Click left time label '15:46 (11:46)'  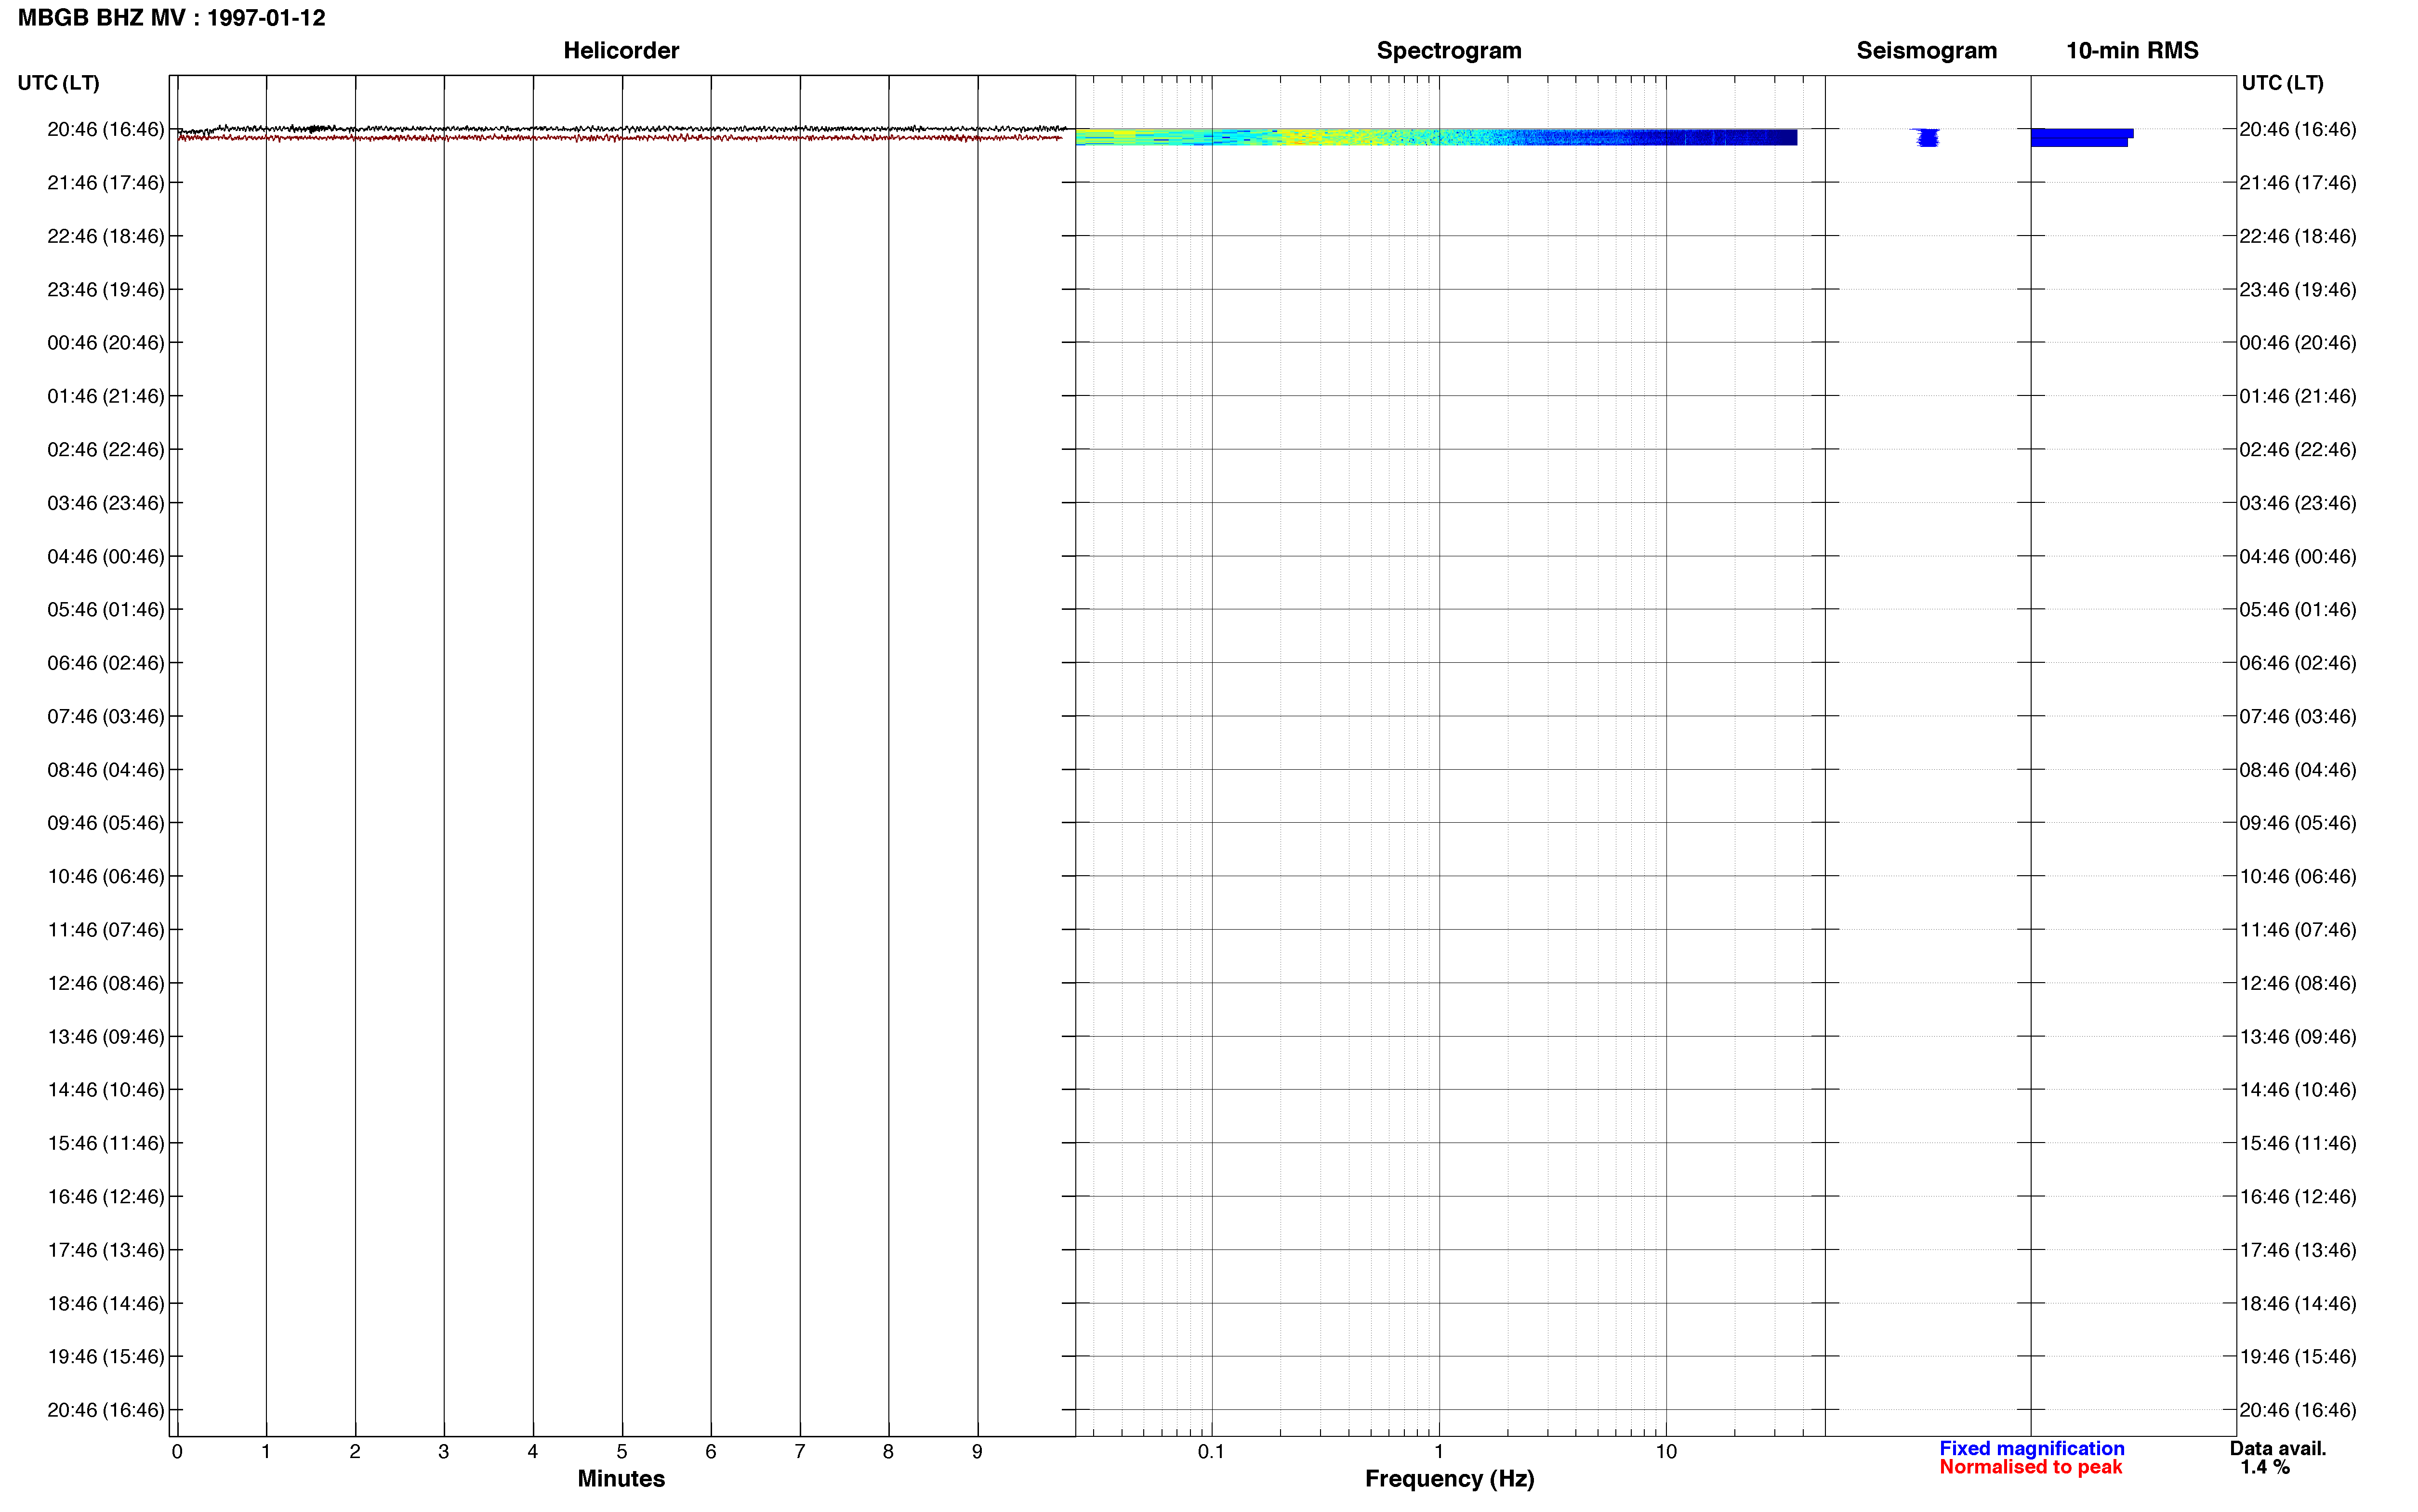tap(106, 1143)
